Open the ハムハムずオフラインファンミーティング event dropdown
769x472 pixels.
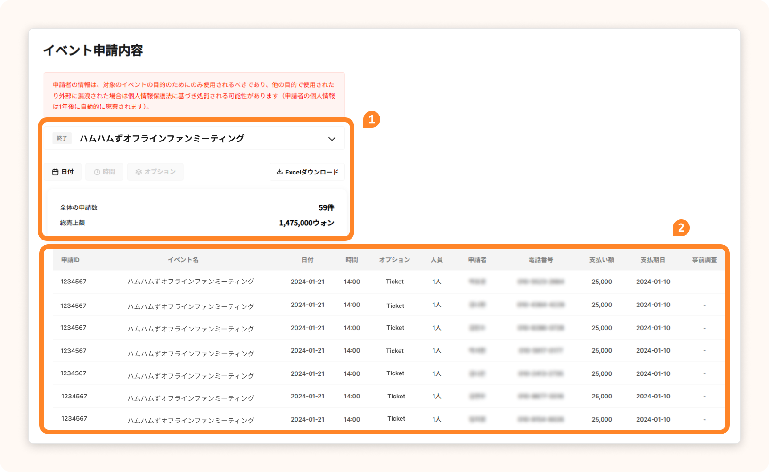161,139
